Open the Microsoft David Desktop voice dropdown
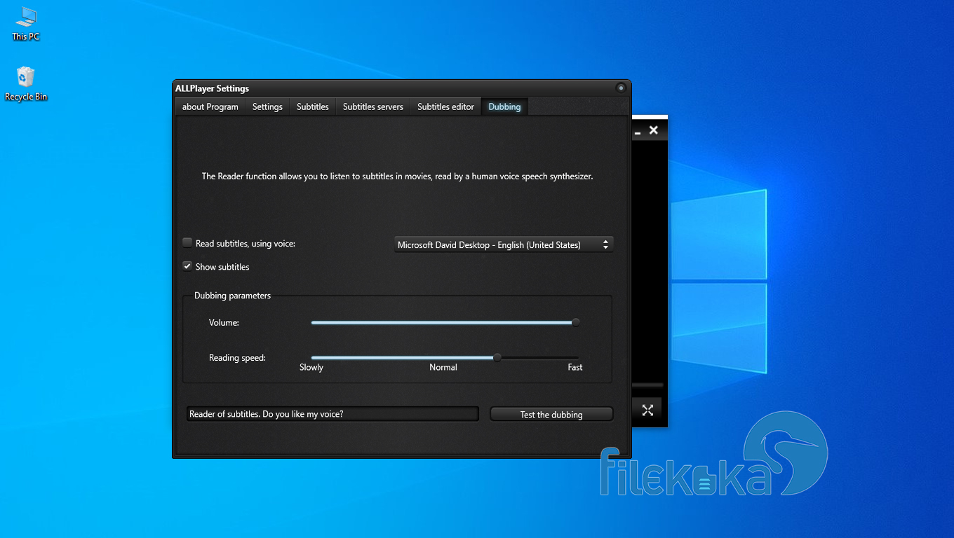954x538 pixels. click(504, 244)
